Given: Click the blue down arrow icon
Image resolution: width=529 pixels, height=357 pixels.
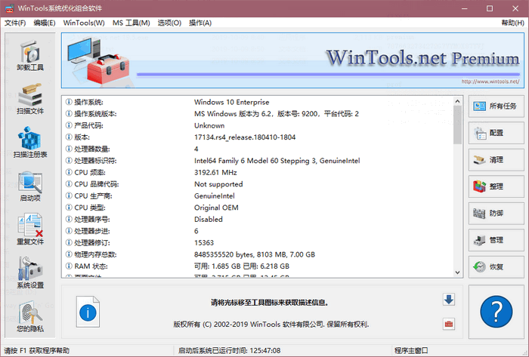Looking at the screenshot, I should [449, 300].
